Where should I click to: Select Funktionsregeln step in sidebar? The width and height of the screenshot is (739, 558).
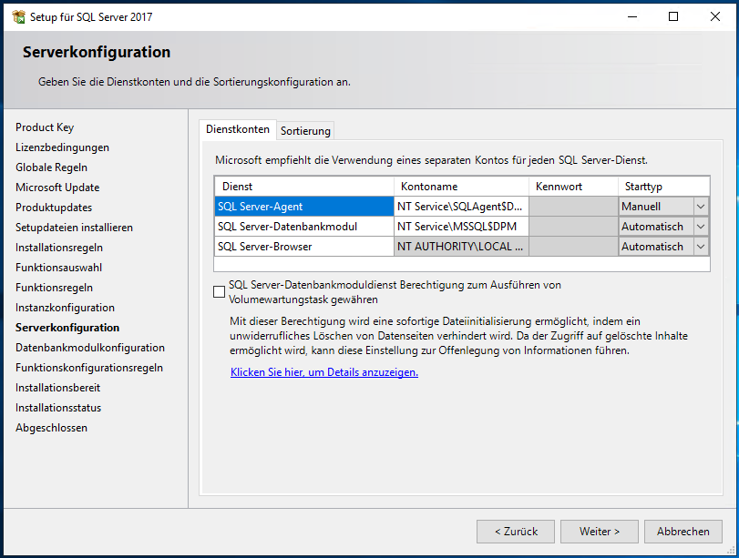[54, 288]
